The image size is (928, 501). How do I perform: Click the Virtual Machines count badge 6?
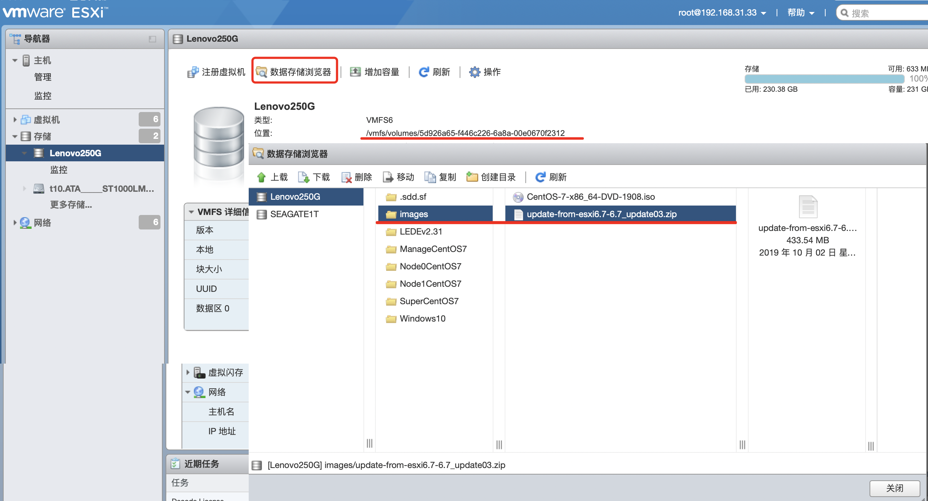(x=150, y=119)
